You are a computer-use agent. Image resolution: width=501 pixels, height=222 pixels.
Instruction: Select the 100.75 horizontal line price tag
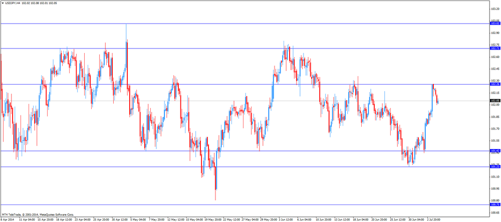(x=495, y=204)
